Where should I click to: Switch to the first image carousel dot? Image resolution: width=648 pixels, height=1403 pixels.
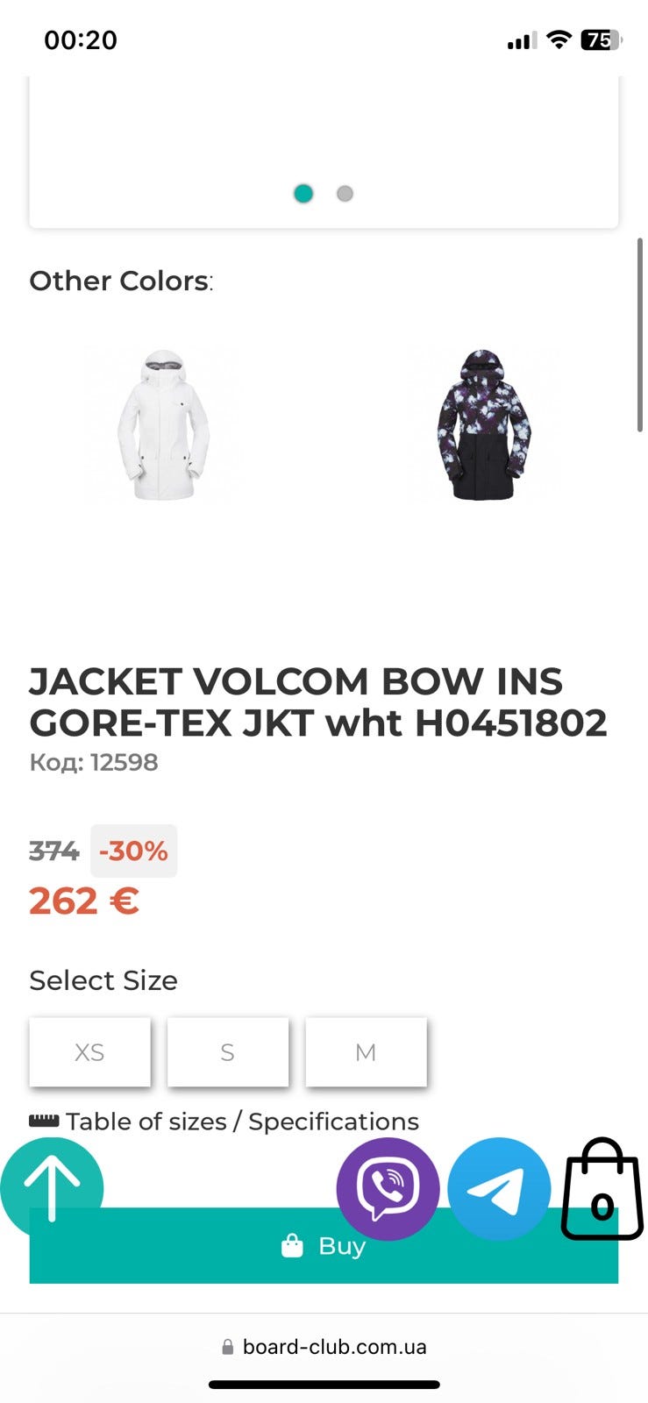pos(303,193)
